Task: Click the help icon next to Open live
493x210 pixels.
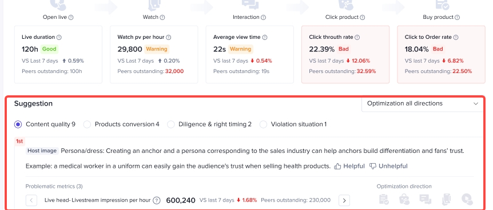Action: [x=71, y=17]
